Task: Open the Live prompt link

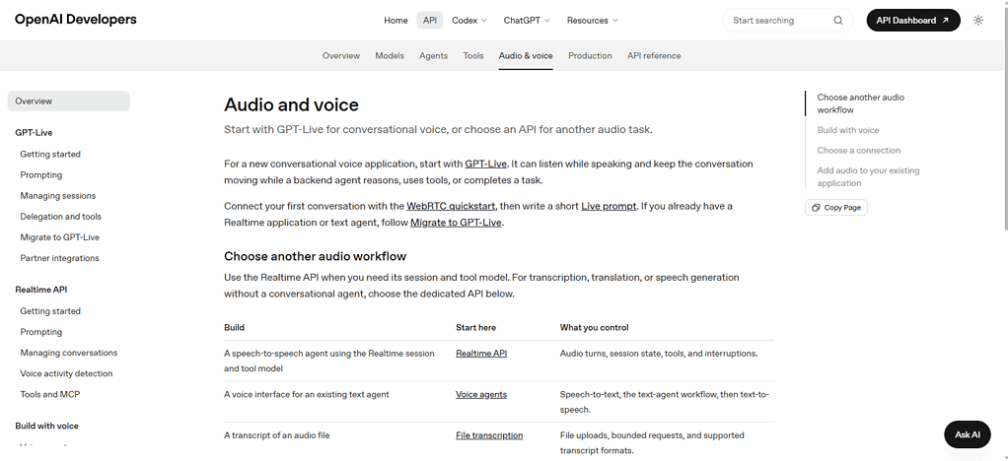Action: click(x=609, y=206)
